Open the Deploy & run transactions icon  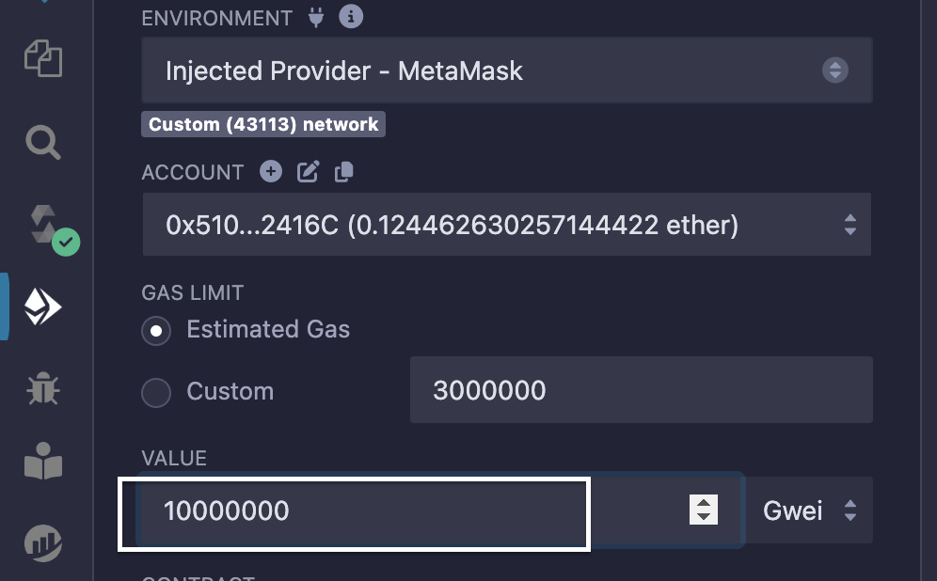[x=43, y=307]
